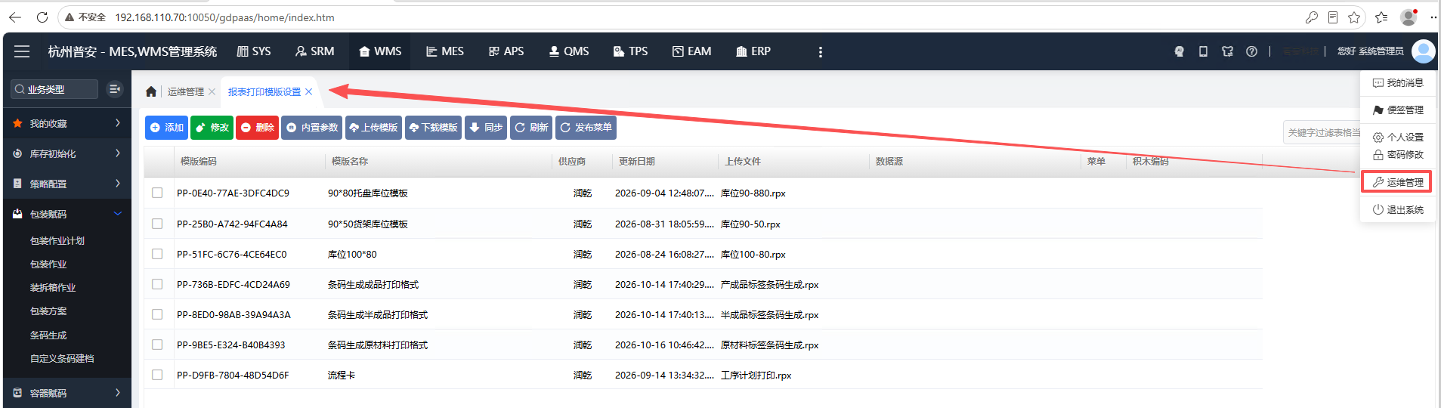Click the 上传模版 upload button
The height and width of the screenshot is (408, 1441).
373,128
